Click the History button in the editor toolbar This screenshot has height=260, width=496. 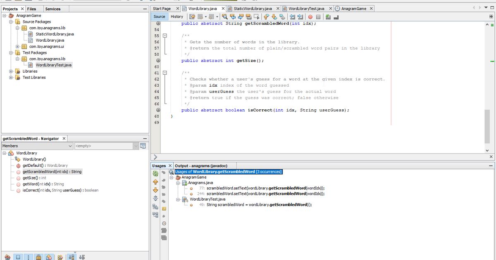pyautogui.click(x=177, y=17)
